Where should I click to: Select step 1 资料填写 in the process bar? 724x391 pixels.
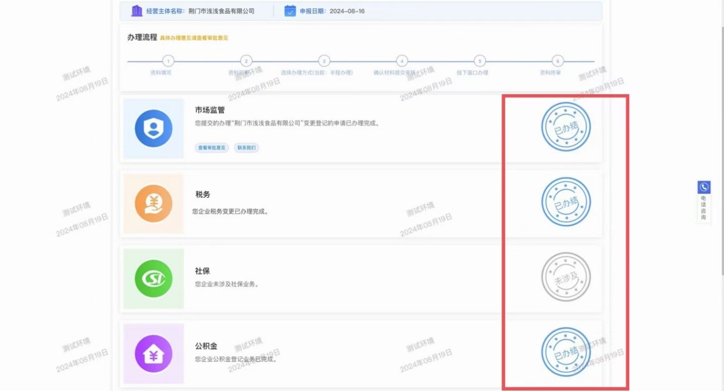point(168,61)
